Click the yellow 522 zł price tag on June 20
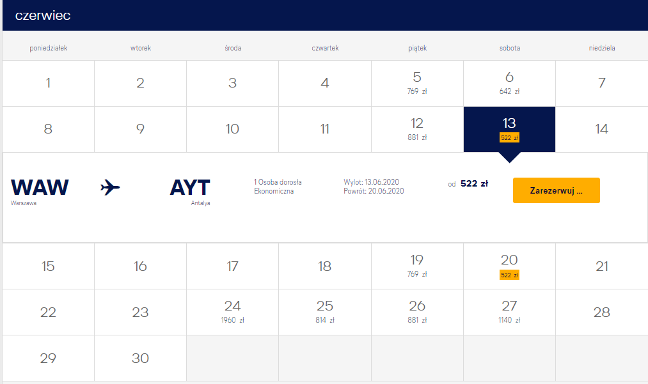Screen dimensions: 648x384 509,275
